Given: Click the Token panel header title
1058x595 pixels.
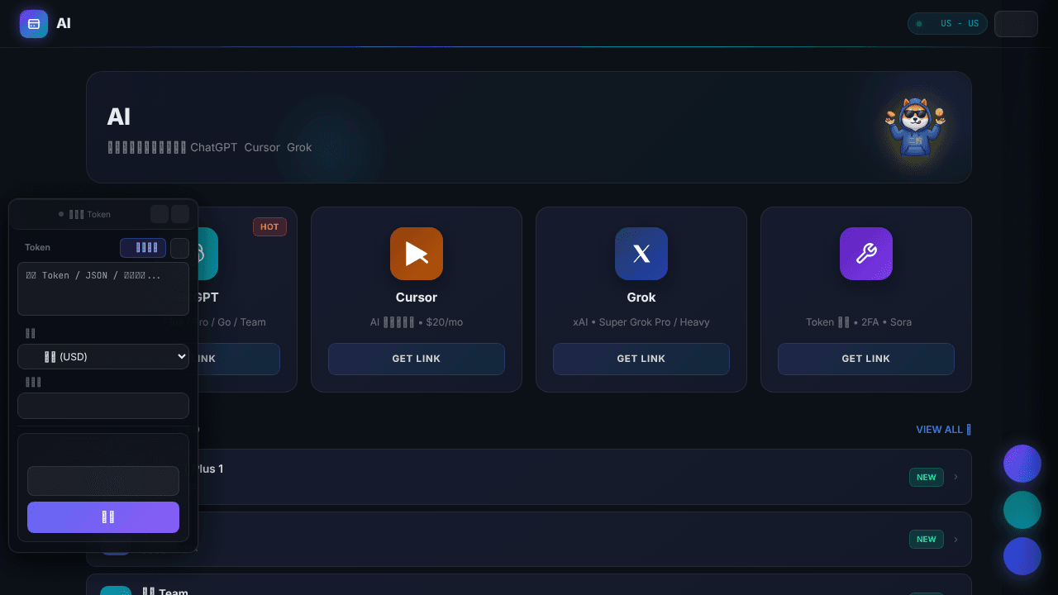Looking at the screenshot, I should coord(89,214).
